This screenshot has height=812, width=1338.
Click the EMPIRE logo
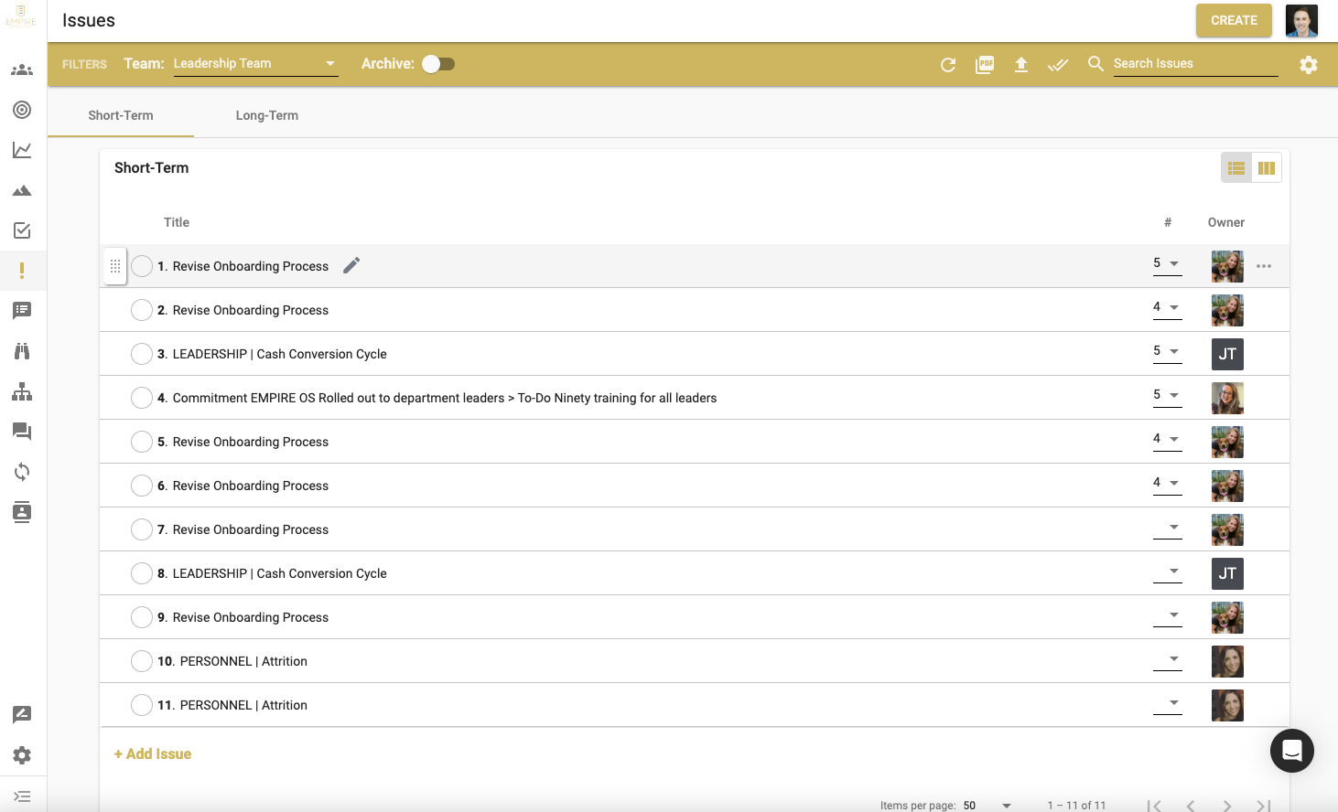click(x=20, y=16)
